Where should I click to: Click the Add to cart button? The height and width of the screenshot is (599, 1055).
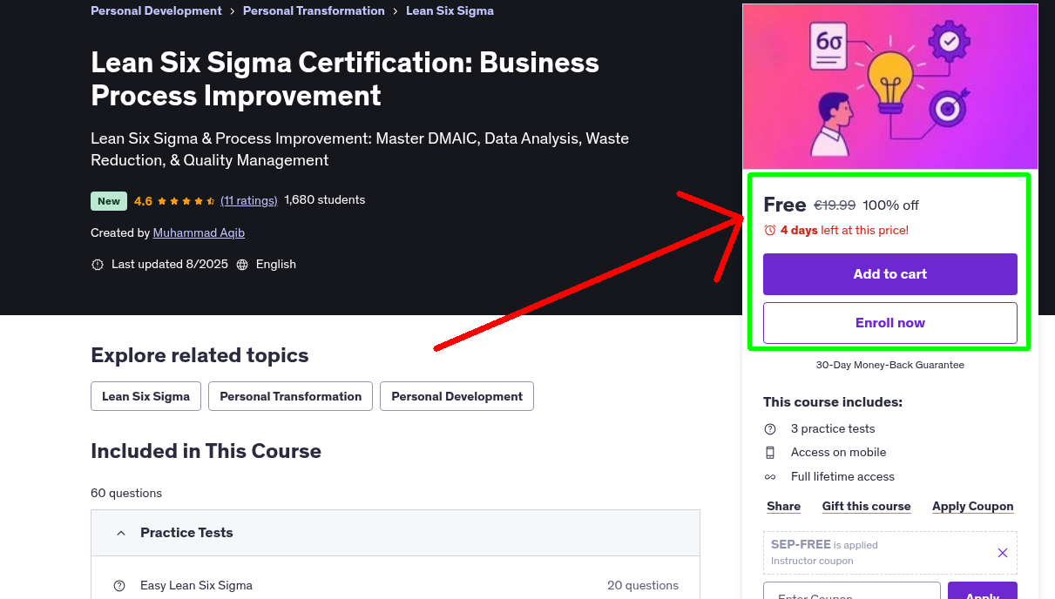[890, 274]
